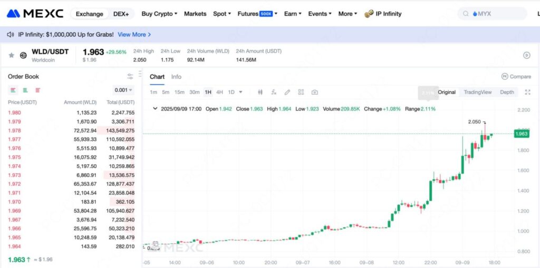
Task: Select Depth chart view
Action: click(507, 92)
